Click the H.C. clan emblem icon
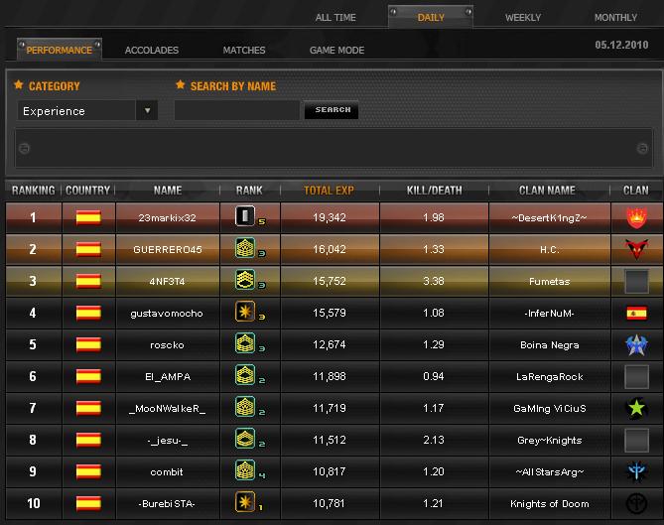Image resolution: width=664 pixels, height=525 pixels. [636, 249]
